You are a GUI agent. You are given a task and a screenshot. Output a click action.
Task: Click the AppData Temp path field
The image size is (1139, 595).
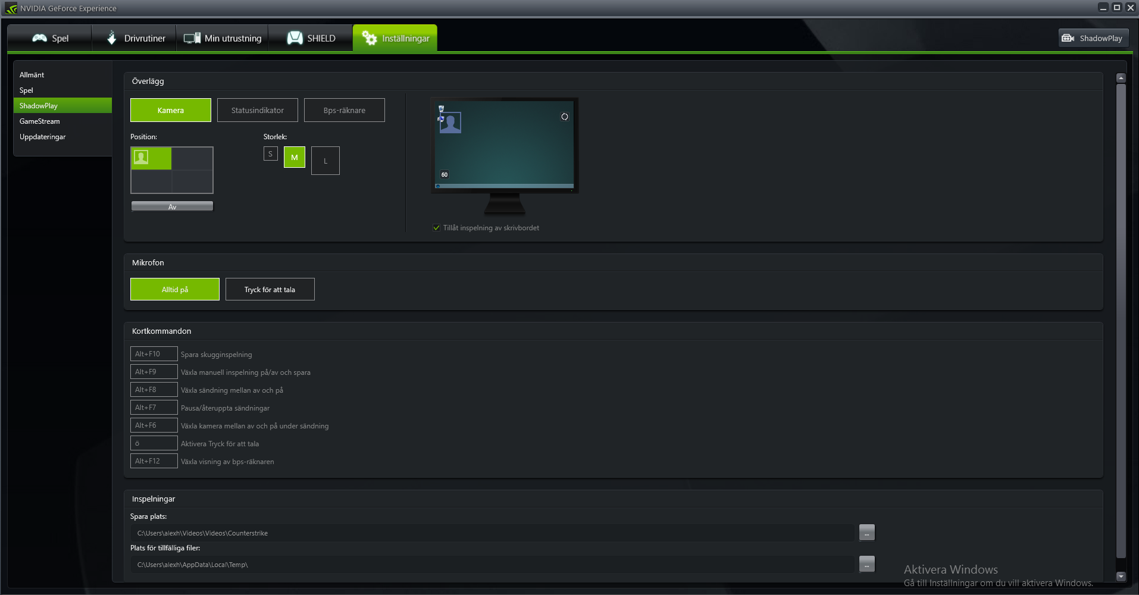pos(493,565)
